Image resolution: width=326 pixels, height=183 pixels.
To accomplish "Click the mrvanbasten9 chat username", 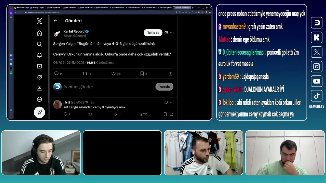I will [x=234, y=26].
